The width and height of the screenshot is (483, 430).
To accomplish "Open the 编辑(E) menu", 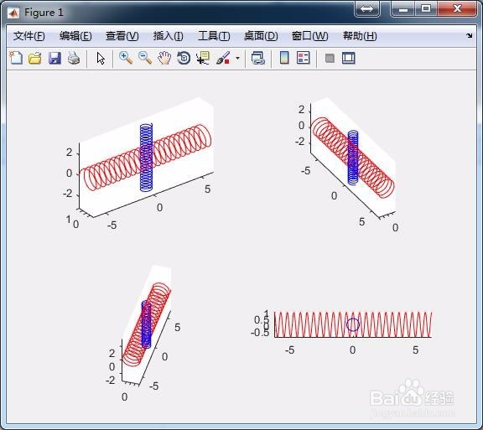I will coord(75,36).
